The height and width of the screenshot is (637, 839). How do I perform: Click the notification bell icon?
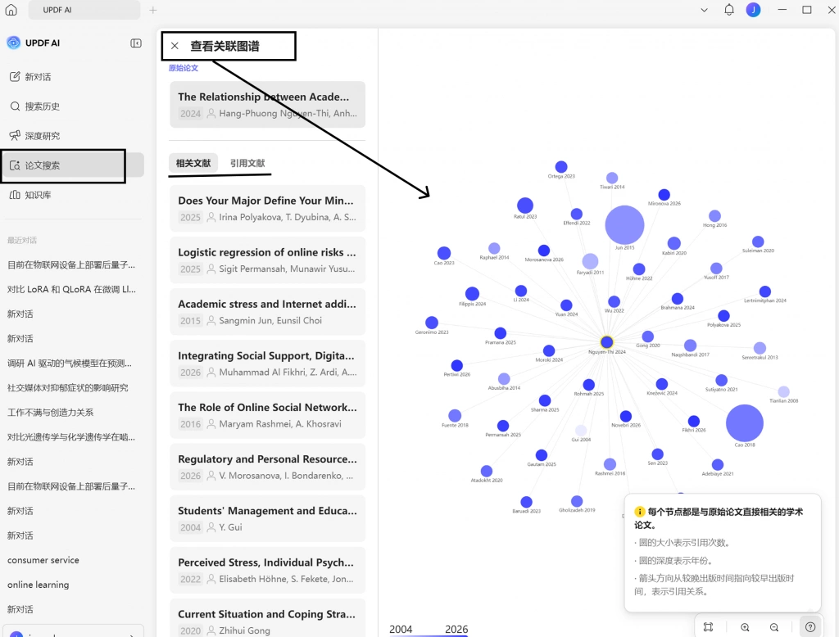(728, 10)
